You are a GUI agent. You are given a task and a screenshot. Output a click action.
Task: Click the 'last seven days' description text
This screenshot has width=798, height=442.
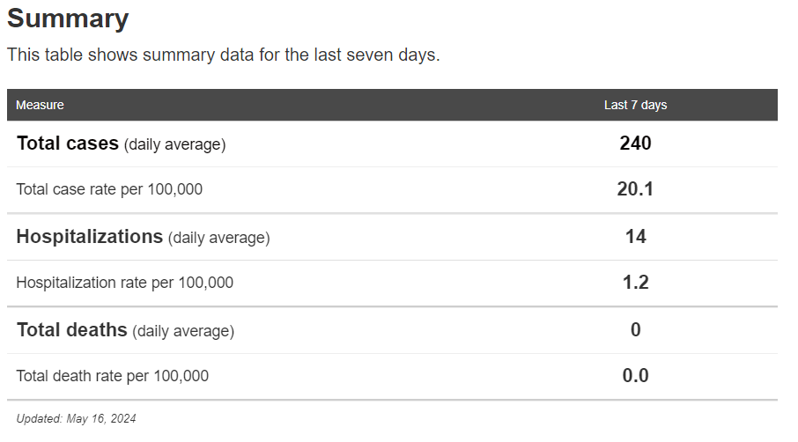click(223, 55)
